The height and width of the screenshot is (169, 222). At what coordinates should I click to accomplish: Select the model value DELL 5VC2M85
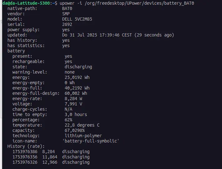[x=77, y=19]
